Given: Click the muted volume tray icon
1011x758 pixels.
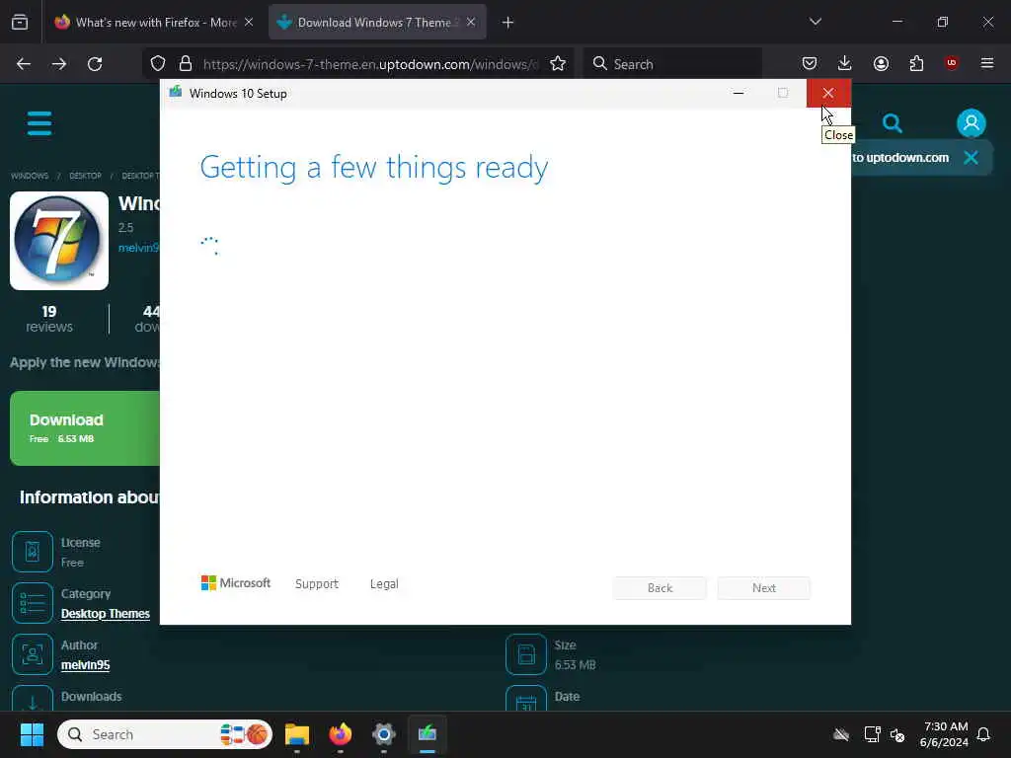Looking at the screenshot, I should click(x=896, y=734).
